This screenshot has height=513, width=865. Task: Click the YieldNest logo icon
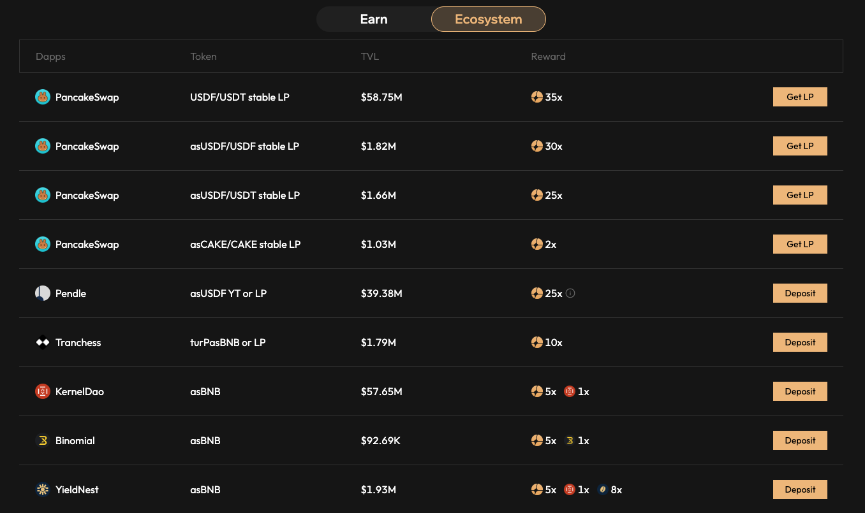tap(43, 489)
